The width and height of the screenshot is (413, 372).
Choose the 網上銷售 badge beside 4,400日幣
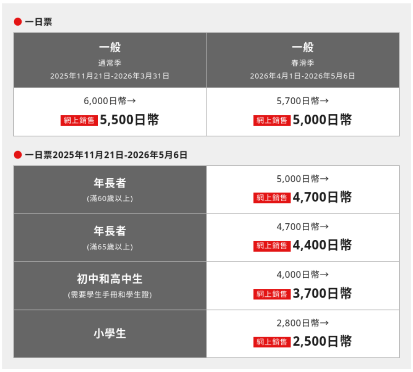[x=272, y=246]
